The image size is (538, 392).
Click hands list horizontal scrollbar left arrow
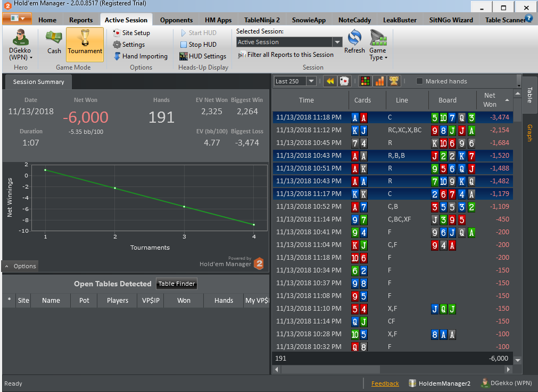tap(276, 369)
